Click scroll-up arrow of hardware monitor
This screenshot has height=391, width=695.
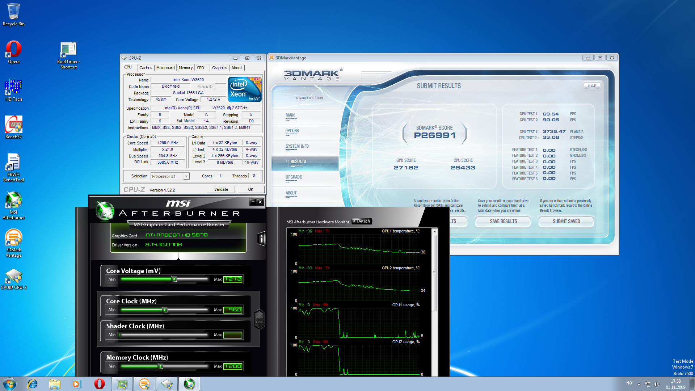click(435, 231)
